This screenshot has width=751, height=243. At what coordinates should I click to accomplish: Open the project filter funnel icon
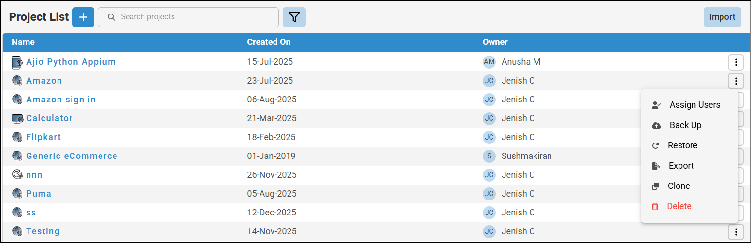(294, 17)
